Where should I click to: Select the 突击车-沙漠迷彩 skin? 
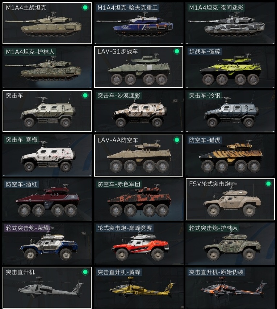(139, 111)
